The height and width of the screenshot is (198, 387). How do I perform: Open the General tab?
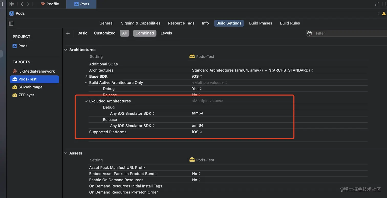[106, 23]
